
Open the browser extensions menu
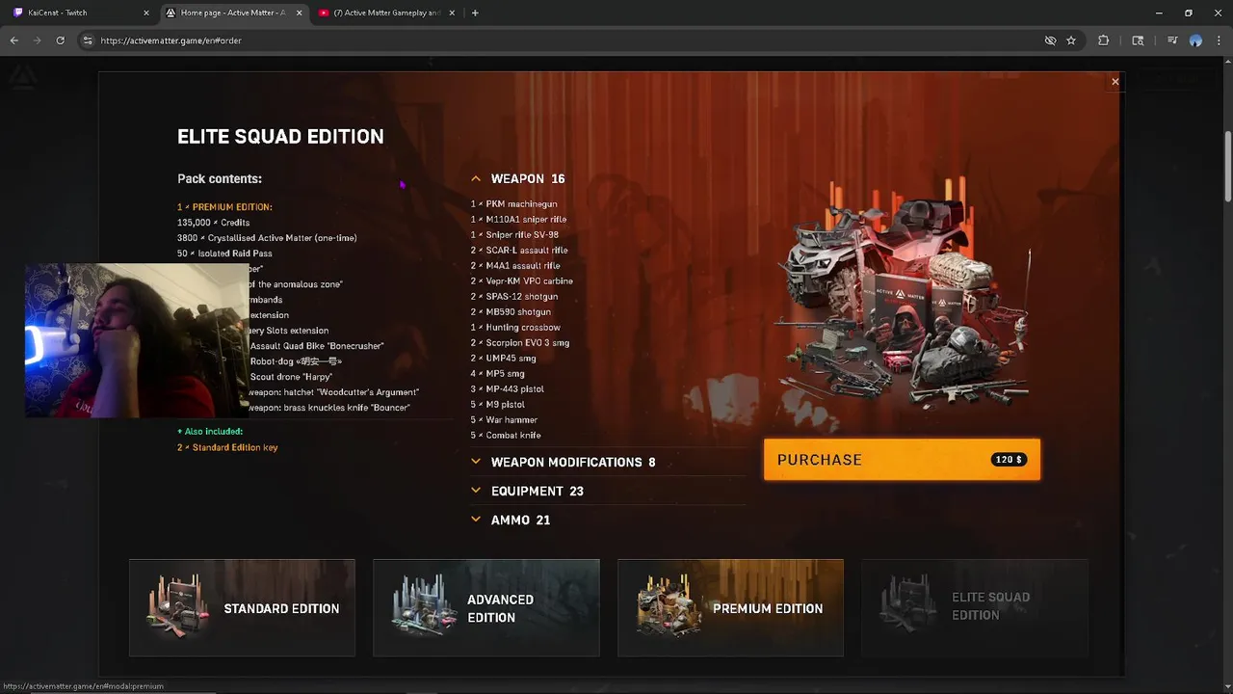click(x=1104, y=40)
